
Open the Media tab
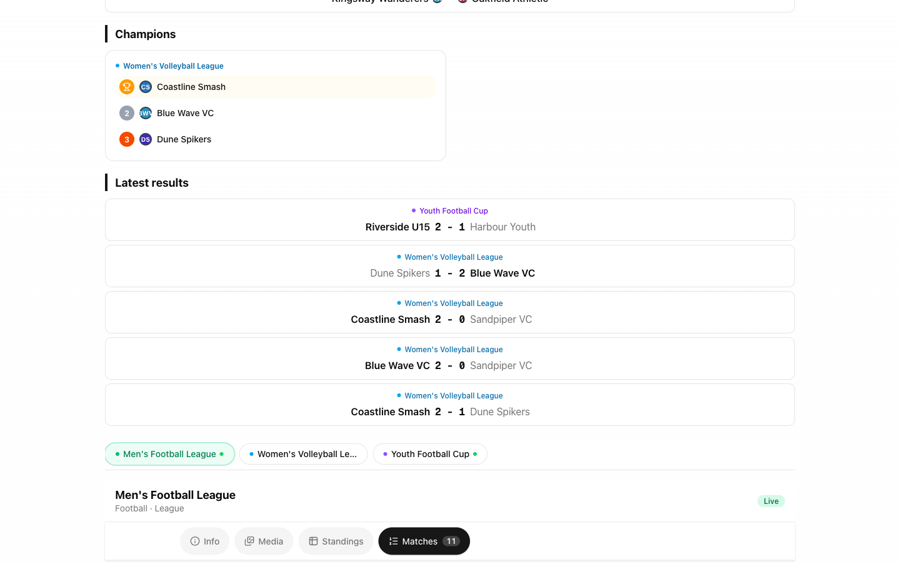coord(264,541)
